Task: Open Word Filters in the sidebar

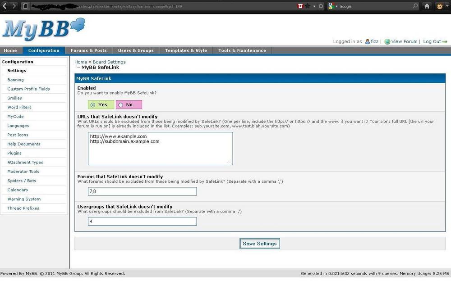Action: click(x=19, y=107)
